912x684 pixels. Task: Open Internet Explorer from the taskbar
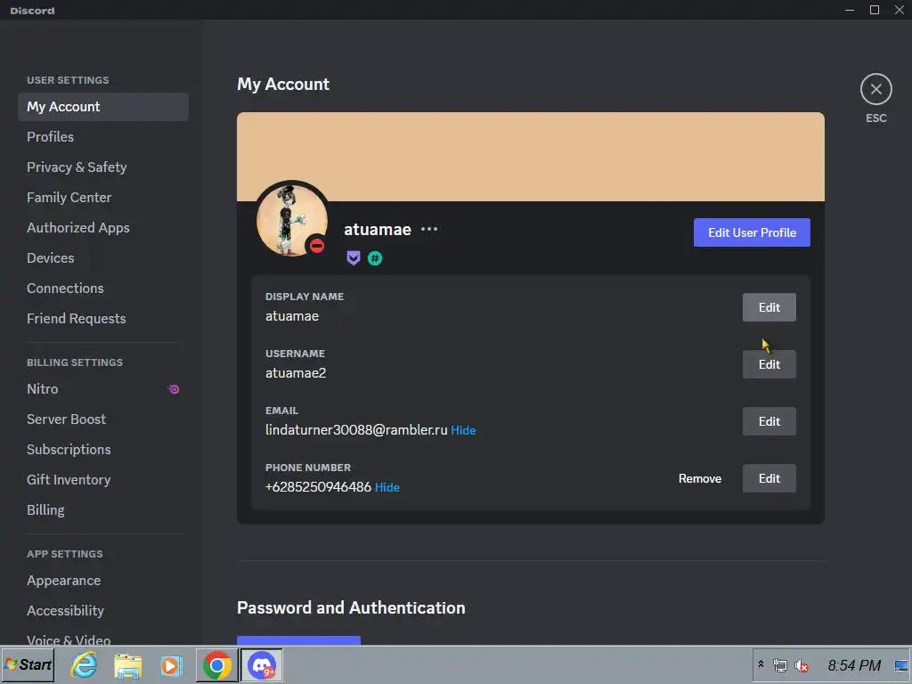[84, 664]
